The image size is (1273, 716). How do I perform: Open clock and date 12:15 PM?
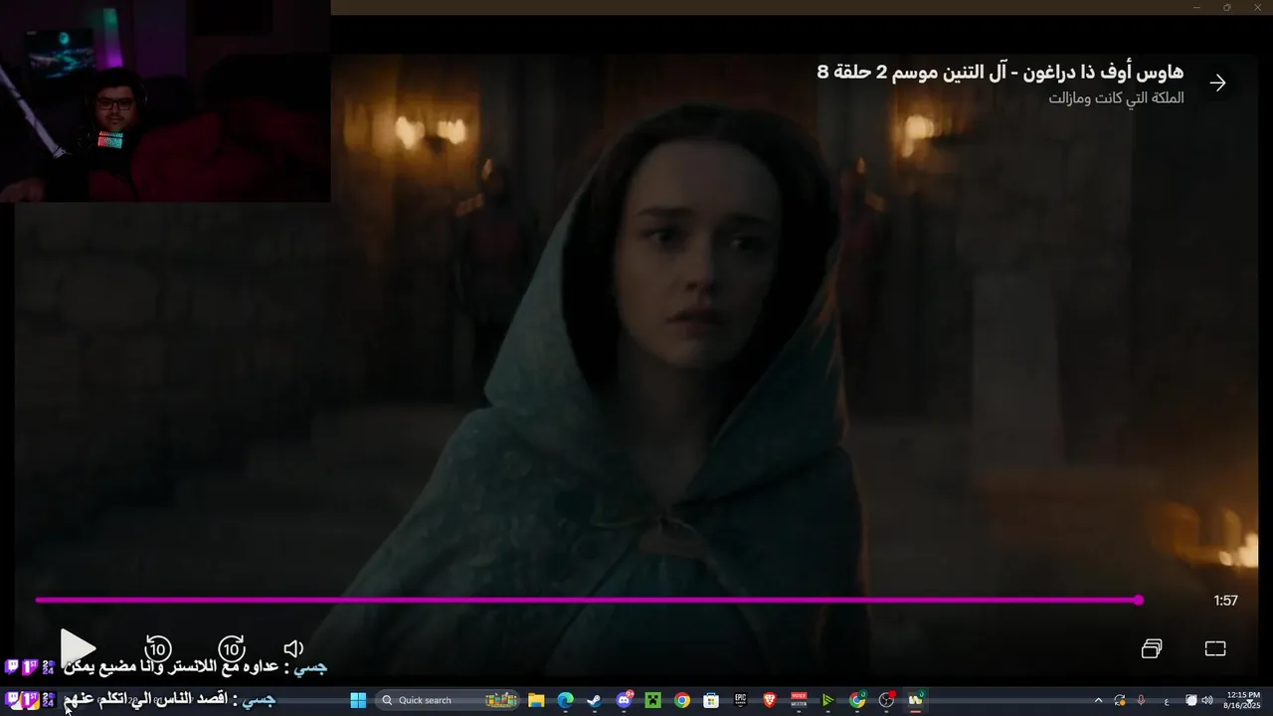[x=1242, y=700]
